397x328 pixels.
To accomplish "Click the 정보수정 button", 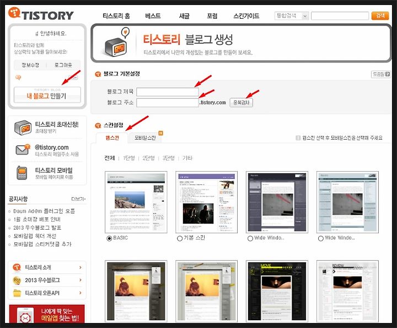I will (x=30, y=65).
